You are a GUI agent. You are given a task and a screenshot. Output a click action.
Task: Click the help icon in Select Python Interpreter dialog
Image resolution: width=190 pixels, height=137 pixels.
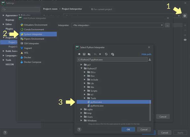click(79, 129)
